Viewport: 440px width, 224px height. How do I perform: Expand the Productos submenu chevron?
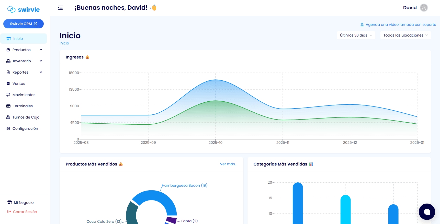[41, 50]
